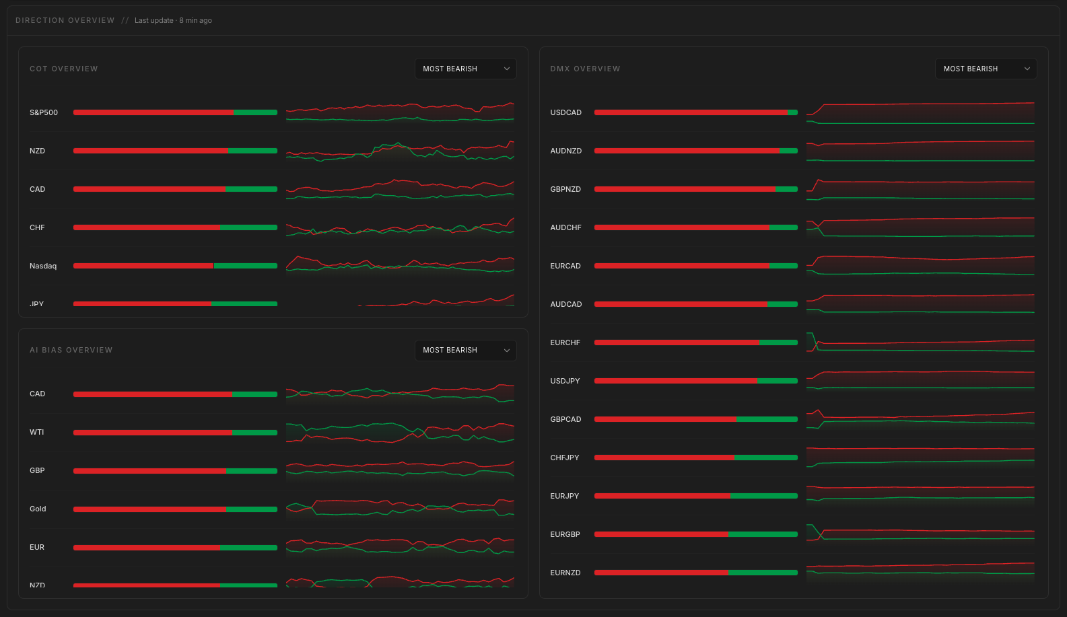Click the AUDNZD sentiment bar

[x=696, y=151]
